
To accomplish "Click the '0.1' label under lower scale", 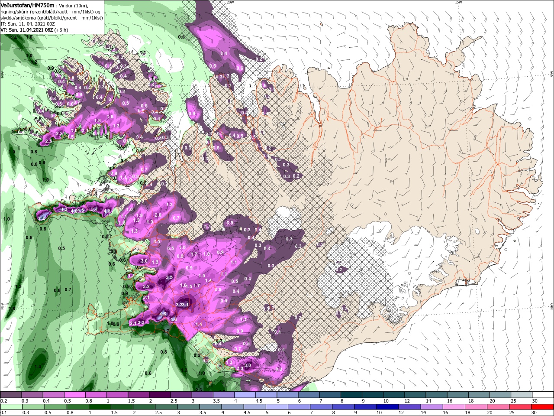I will (3, 413).
